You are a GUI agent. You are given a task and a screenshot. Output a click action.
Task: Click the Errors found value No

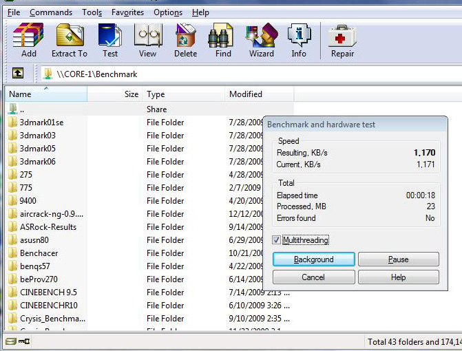pos(430,218)
